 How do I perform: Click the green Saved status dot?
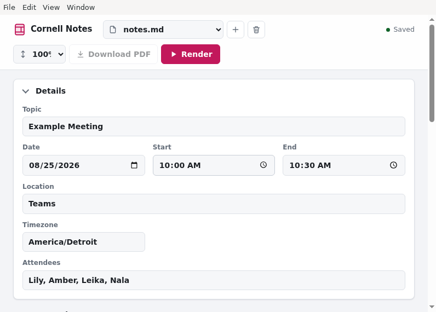pos(388,30)
